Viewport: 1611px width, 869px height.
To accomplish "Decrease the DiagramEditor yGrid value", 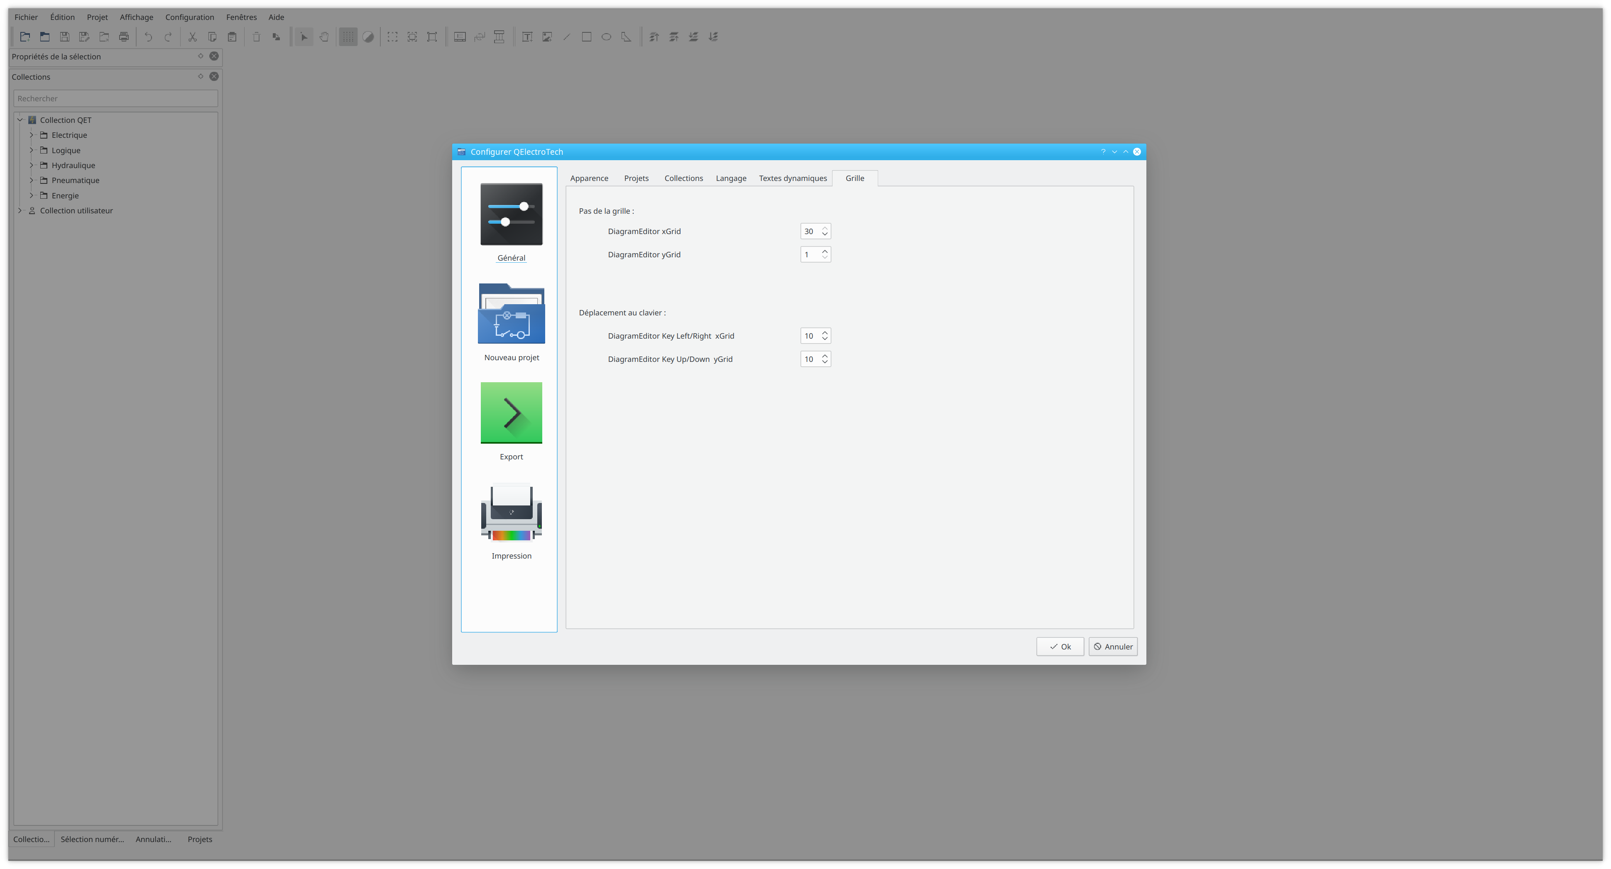I will (825, 258).
